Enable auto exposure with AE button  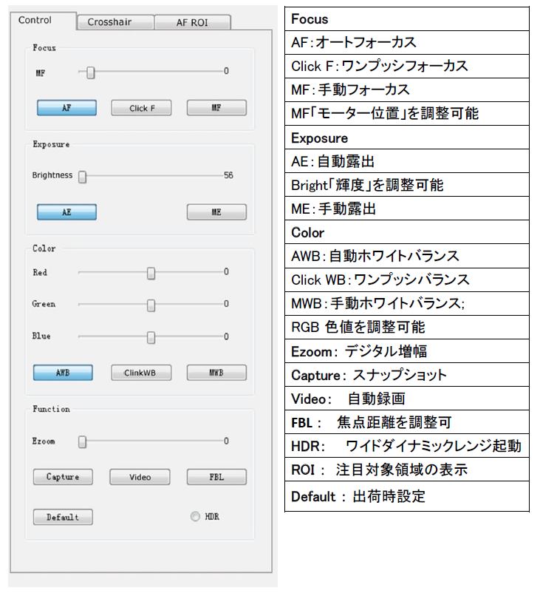tap(66, 211)
